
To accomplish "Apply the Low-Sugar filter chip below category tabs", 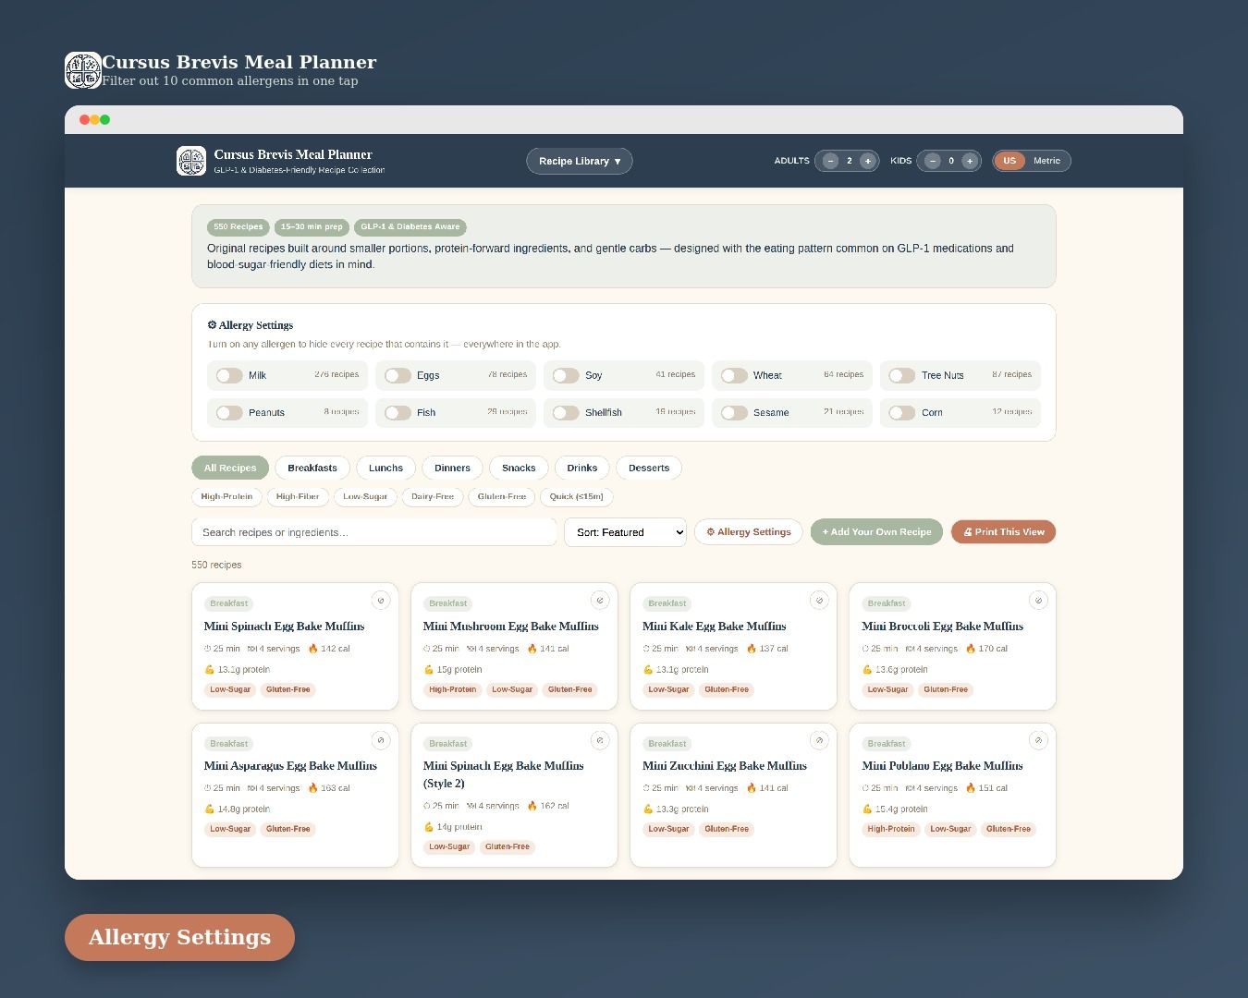I will pos(365,497).
